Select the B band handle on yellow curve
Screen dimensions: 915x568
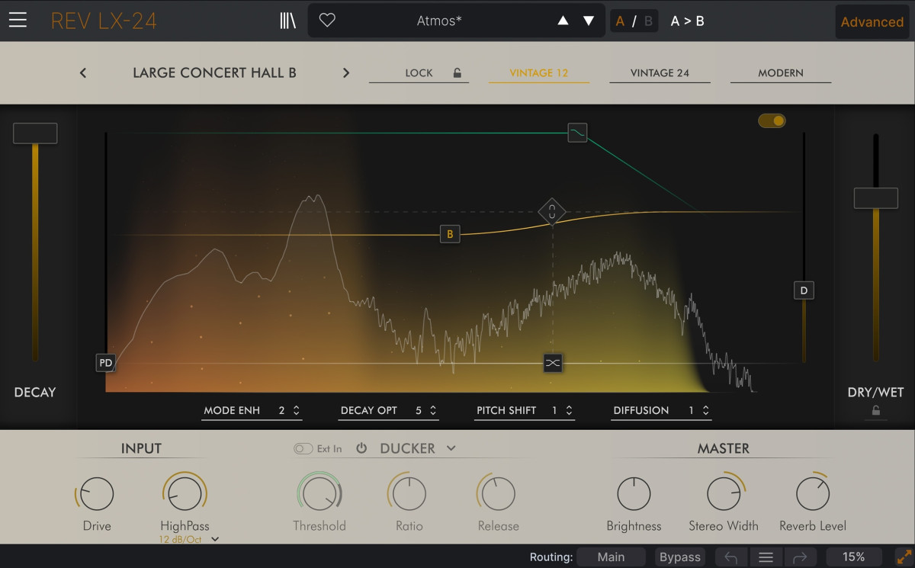click(x=450, y=234)
